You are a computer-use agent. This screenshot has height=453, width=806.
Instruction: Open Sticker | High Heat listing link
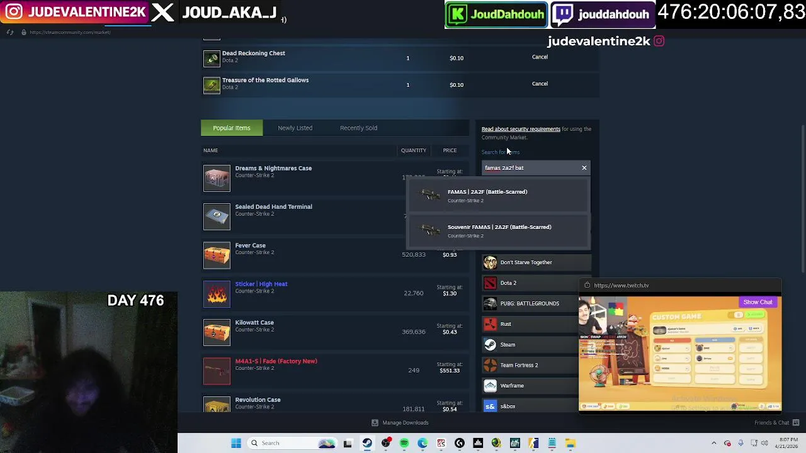click(261, 284)
